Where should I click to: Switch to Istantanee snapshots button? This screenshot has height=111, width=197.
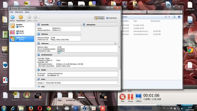coord(111,18)
